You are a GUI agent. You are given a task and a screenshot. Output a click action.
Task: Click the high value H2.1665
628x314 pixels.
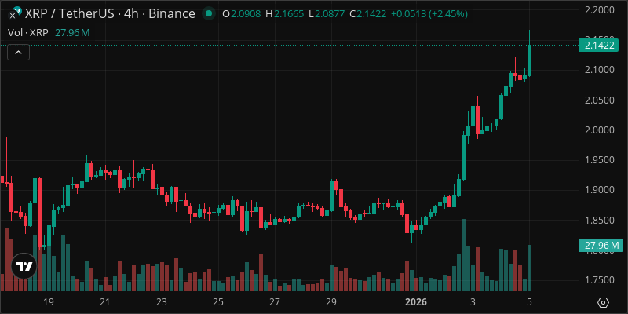285,14
